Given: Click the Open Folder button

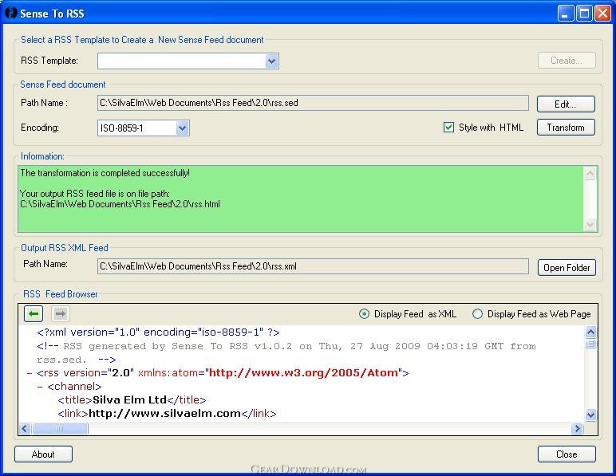Looking at the screenshot, I should coord(567,268).
